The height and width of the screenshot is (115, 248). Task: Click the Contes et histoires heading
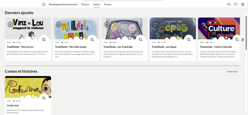(x=21, y=71)
